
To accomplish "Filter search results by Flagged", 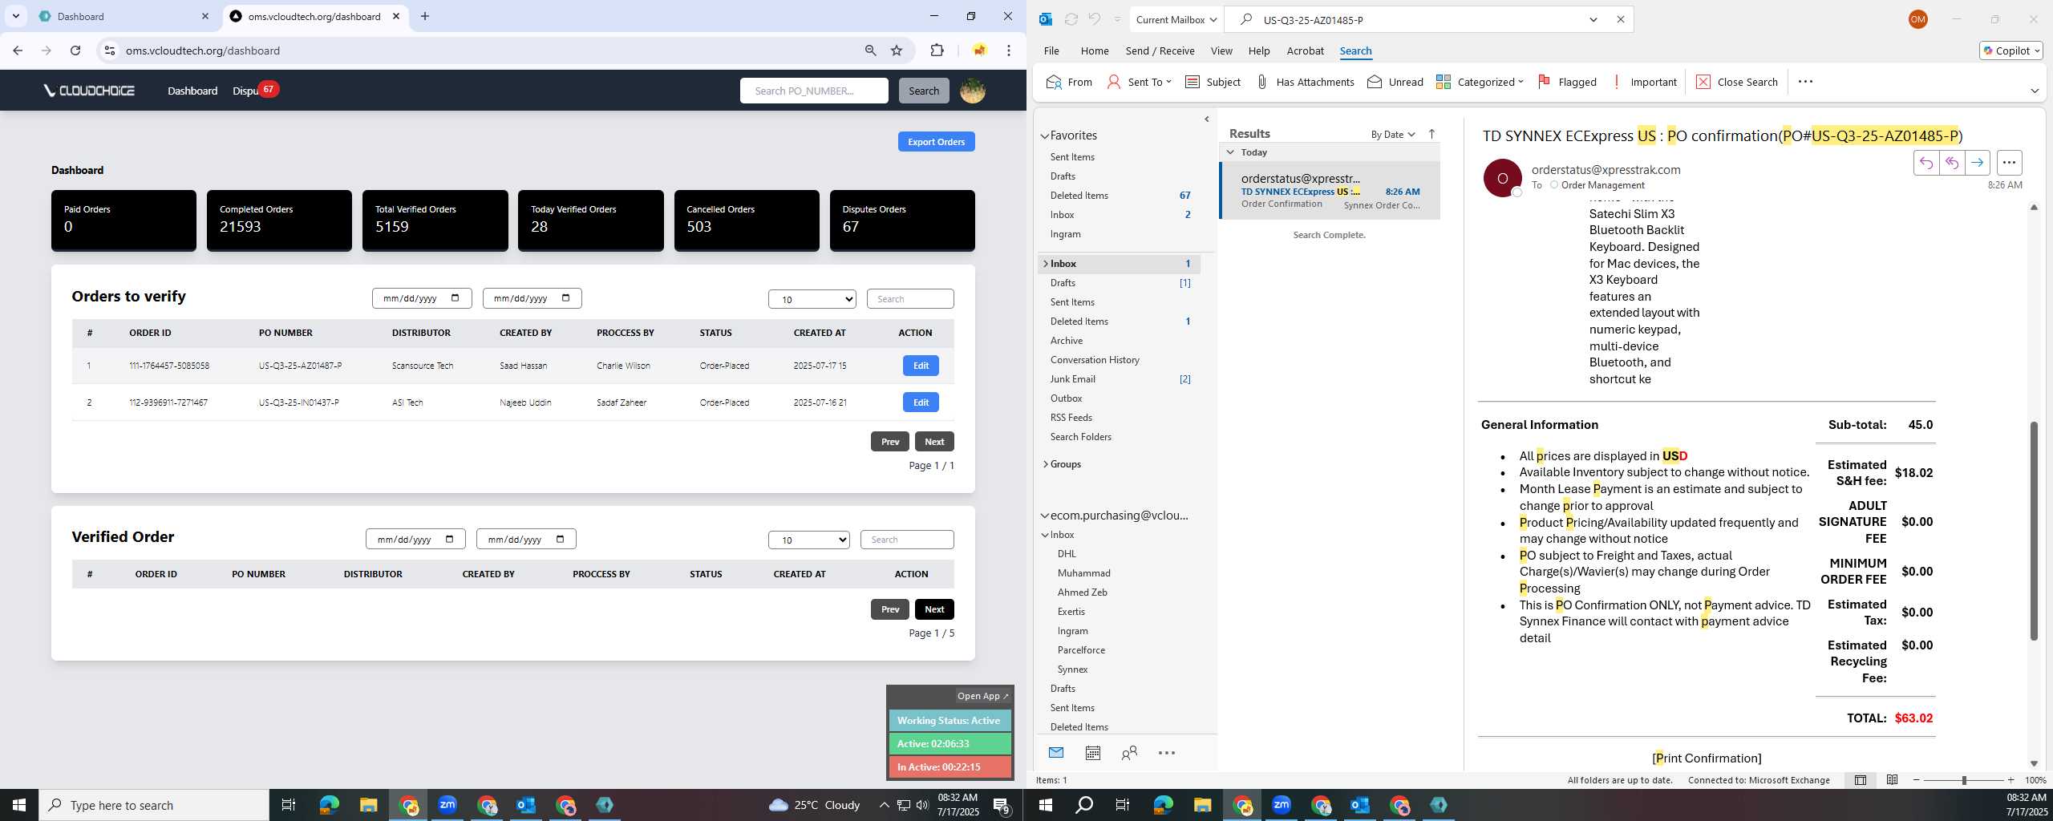I will point(1567,82).
